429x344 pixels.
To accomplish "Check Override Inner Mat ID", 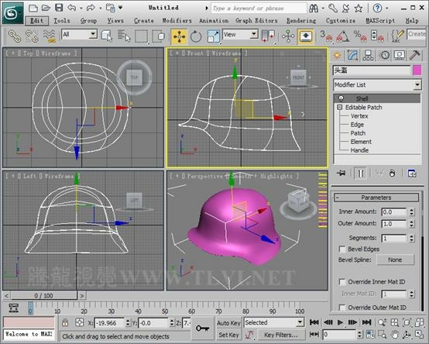I will 342,282.
